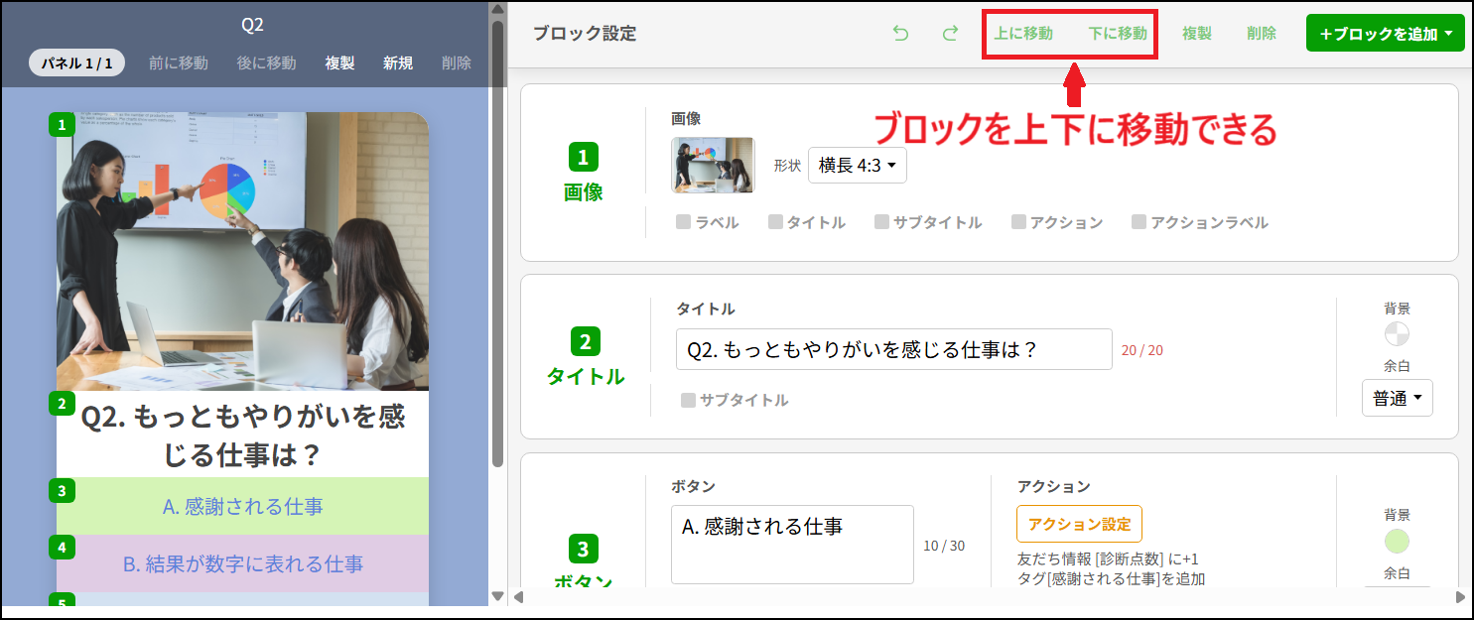
Task: Click preview button B. 結果が数字に表れる仕事
Action: coord(242,563)
